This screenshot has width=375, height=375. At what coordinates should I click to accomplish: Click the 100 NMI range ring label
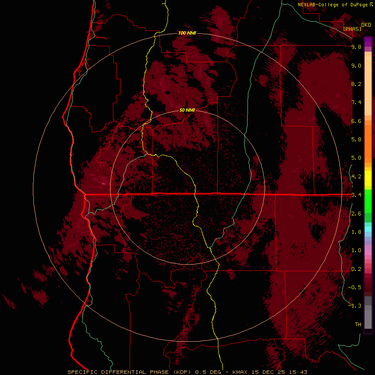tap(187, 33)
